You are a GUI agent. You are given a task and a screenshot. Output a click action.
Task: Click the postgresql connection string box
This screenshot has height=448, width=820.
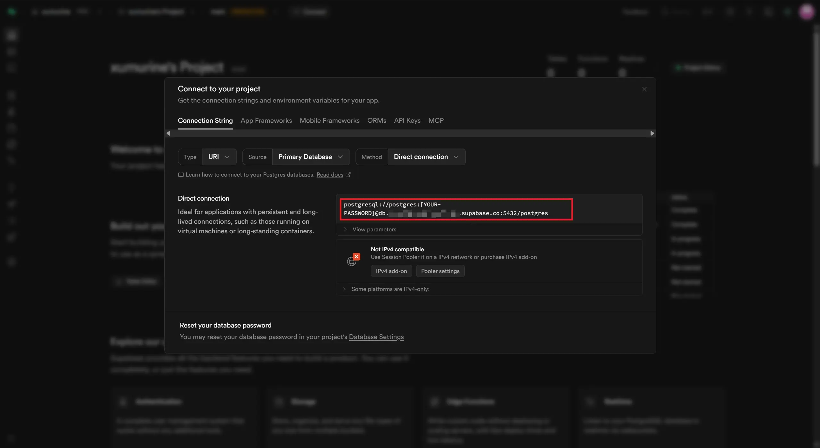(456, 209)
